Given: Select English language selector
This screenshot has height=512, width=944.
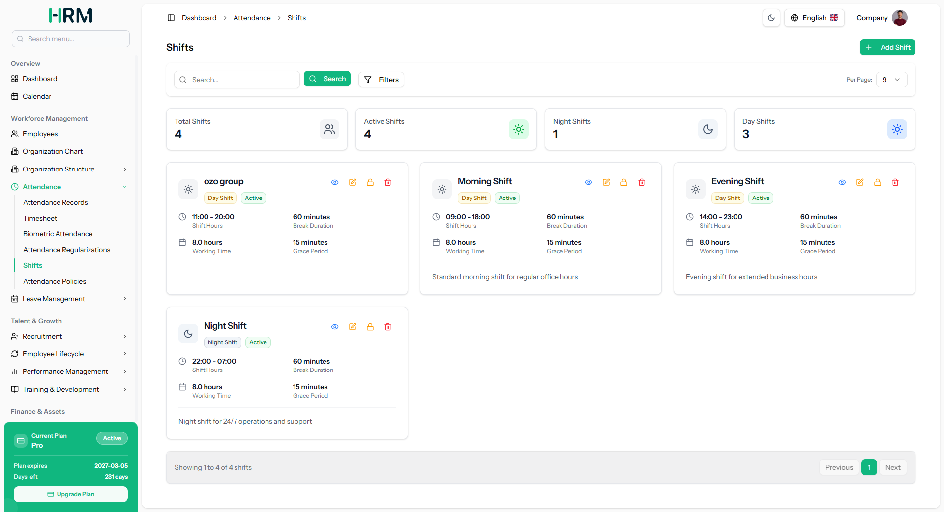Looking at the screenshot, I should click(x=814, y=18).
